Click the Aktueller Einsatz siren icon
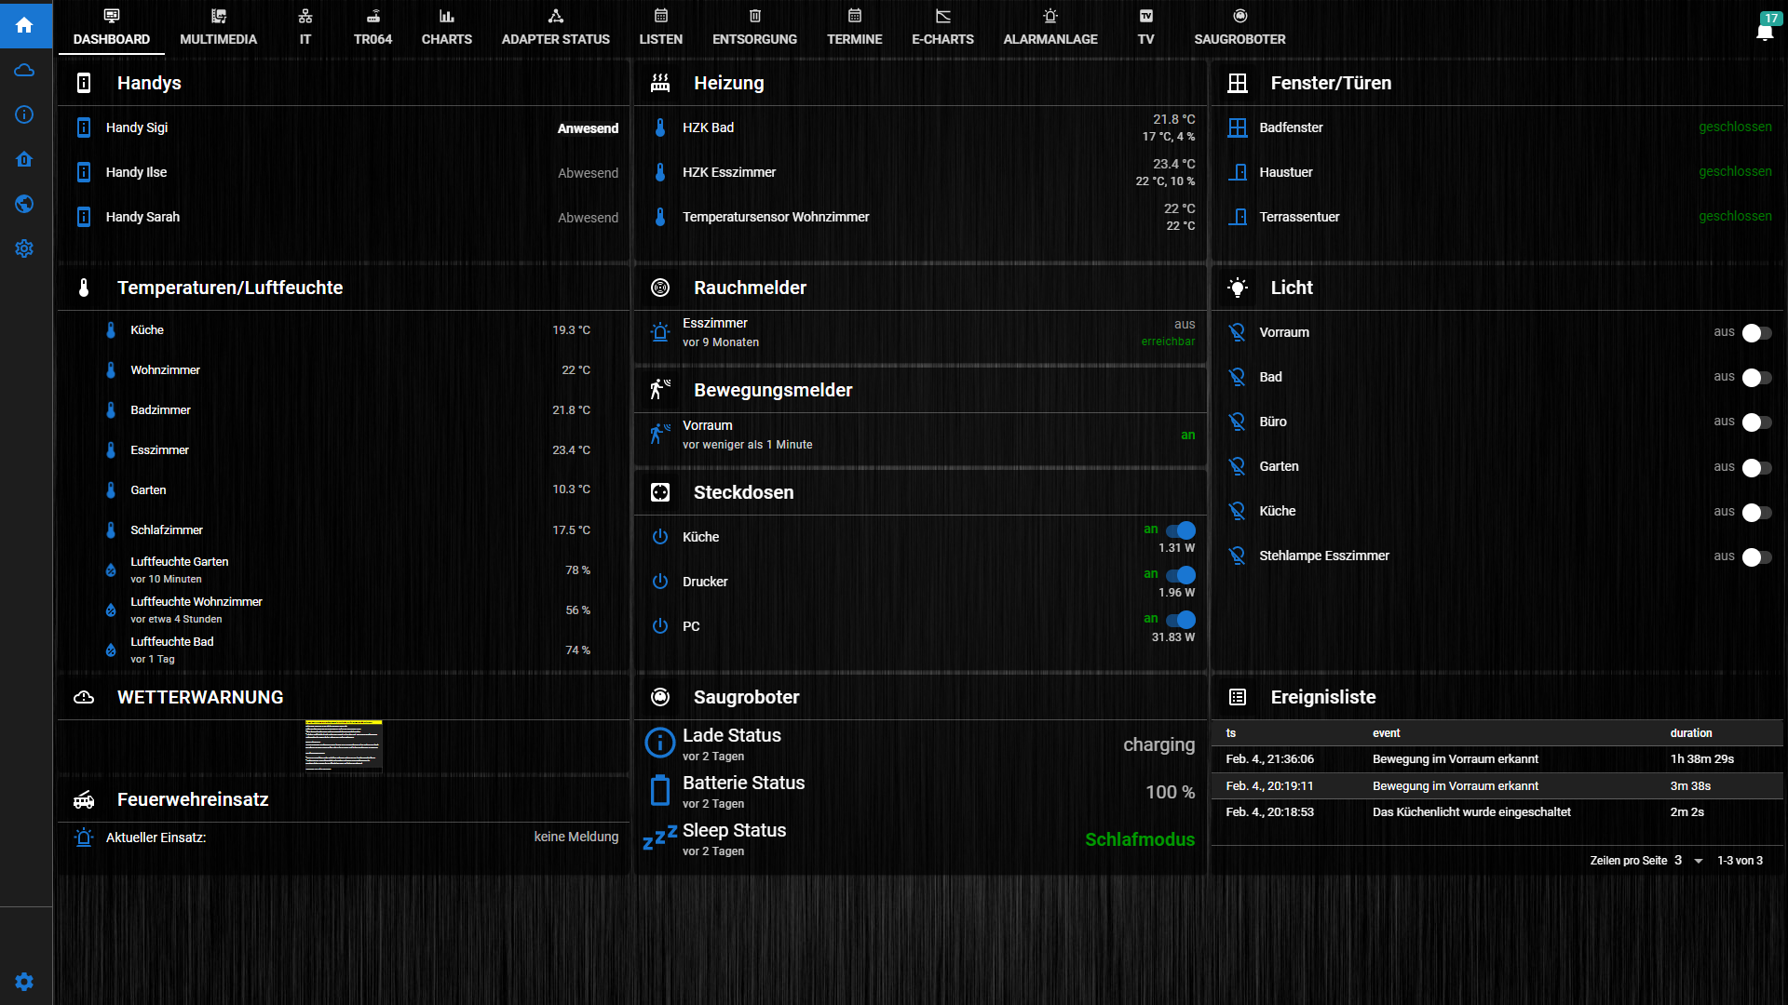 coord(84,837)
